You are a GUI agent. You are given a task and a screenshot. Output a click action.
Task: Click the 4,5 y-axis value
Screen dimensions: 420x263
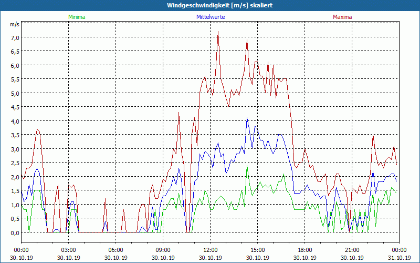[15, 107]
